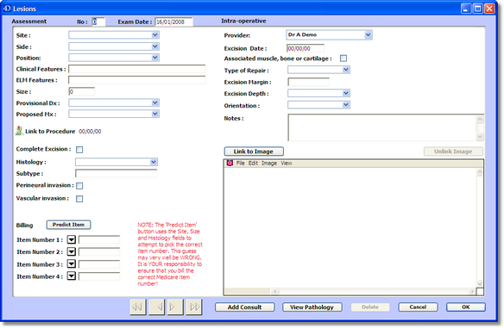Click the View Pathology button
The height and width of the screenshot is (328, 504).
tap(312, 307)
